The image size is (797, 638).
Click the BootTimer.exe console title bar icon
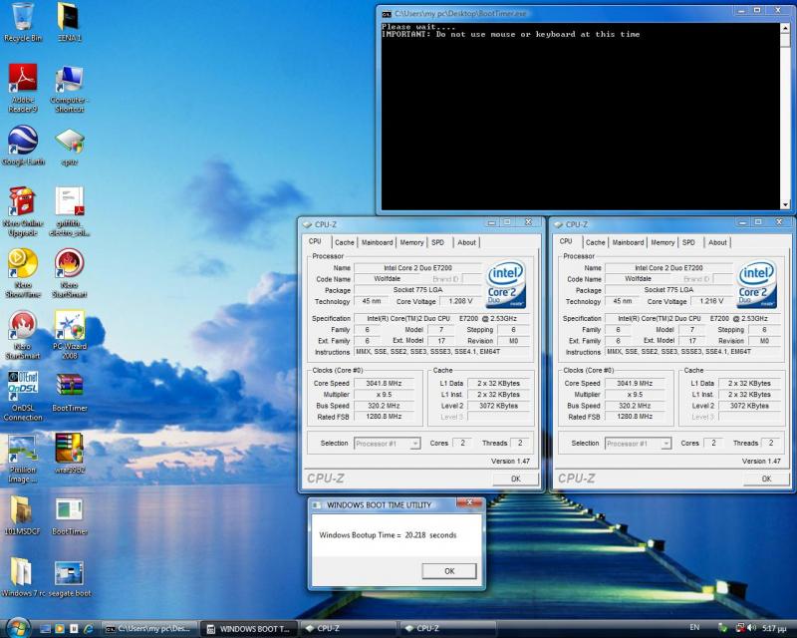click(x=387, y=14)
